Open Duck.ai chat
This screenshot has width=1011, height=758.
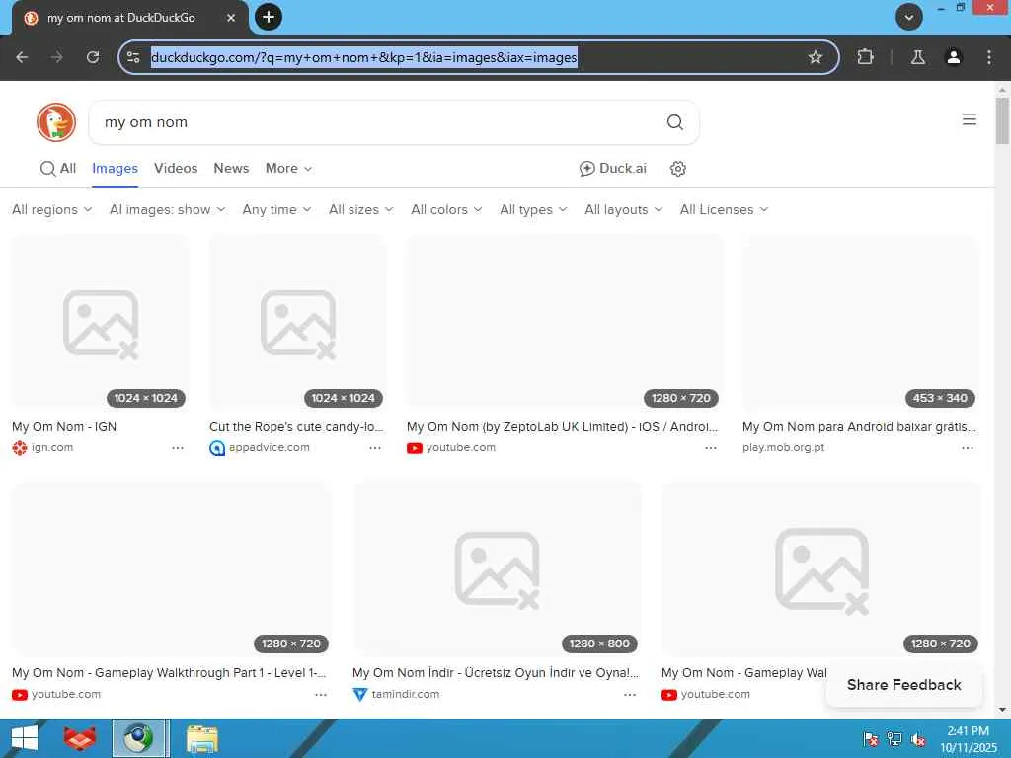point(612,168)
